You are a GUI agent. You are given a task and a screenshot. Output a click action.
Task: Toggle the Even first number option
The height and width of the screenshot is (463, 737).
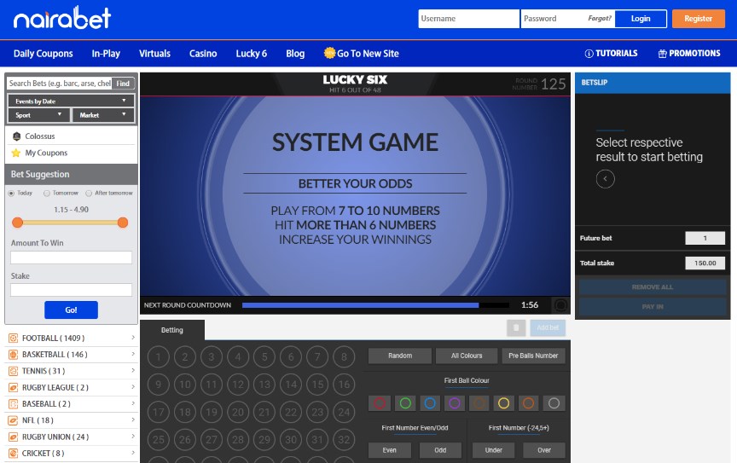tap(390, 450)
